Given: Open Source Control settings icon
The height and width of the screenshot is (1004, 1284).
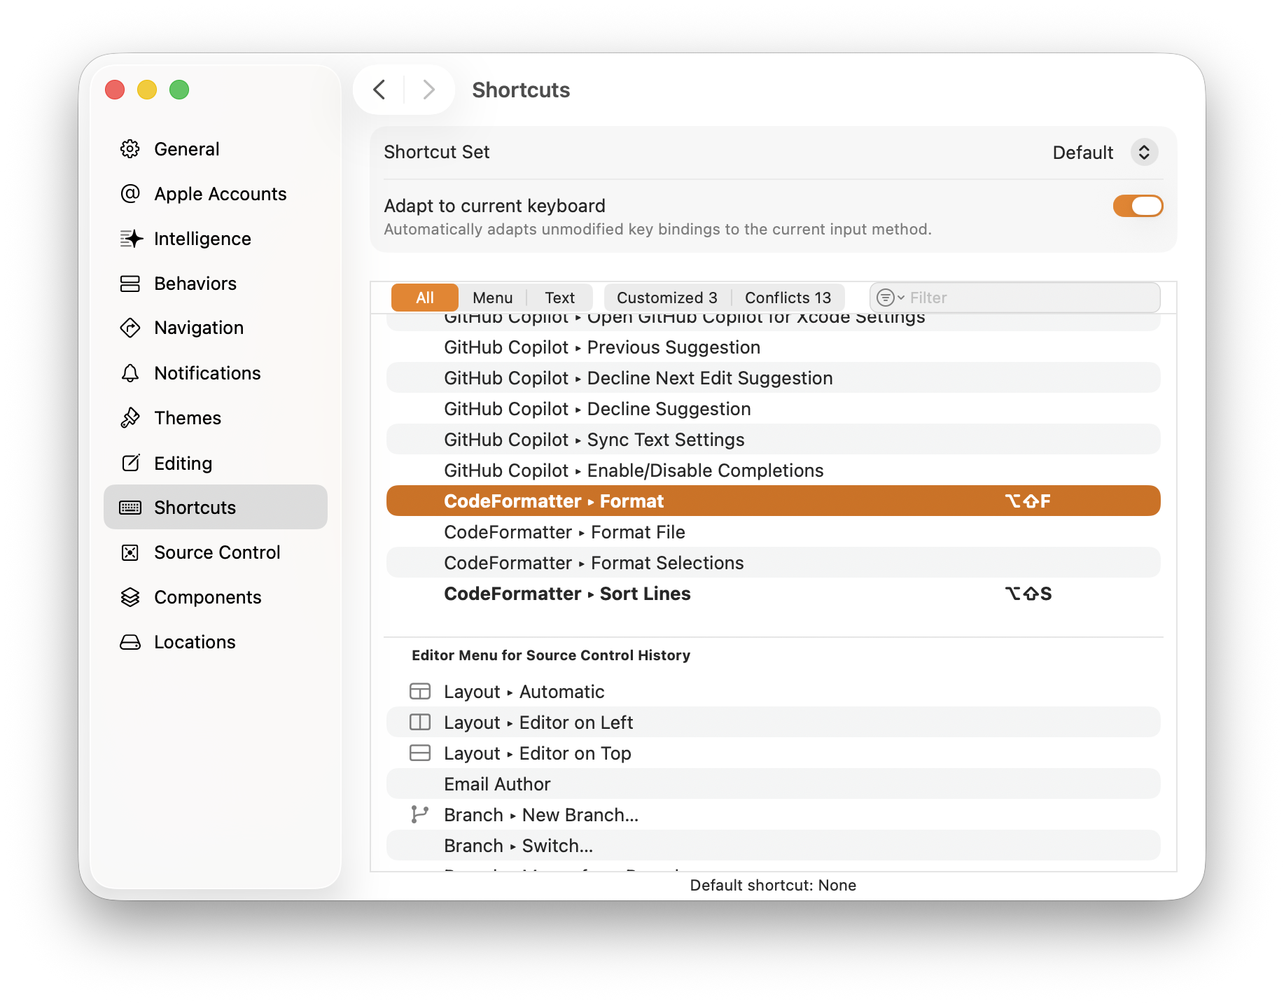Looking at the screenshot, I should 130,552.
